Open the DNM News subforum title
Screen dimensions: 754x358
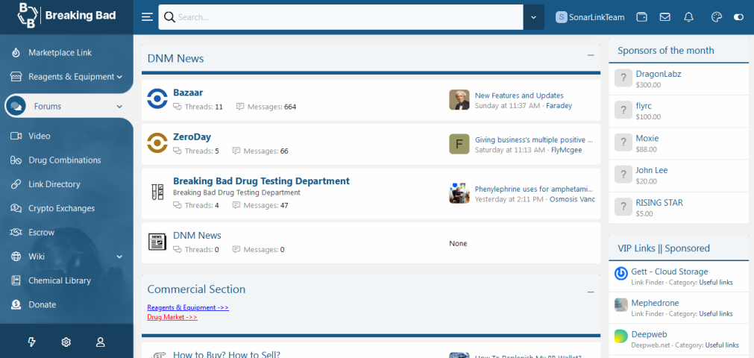coord(197,235)
